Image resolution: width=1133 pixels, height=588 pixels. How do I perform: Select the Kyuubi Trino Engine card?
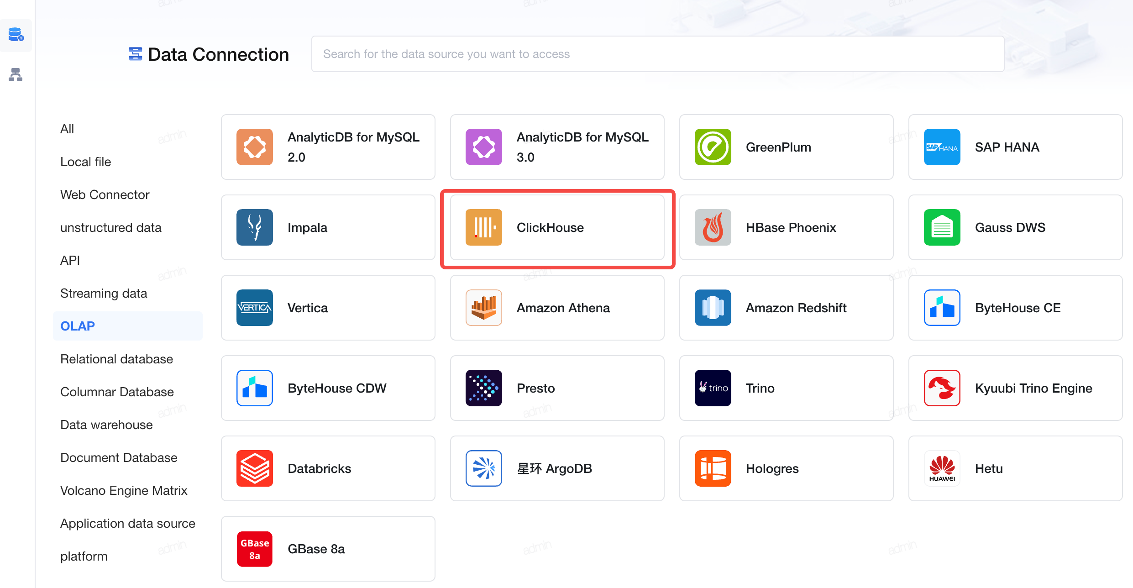point(1015,388)
